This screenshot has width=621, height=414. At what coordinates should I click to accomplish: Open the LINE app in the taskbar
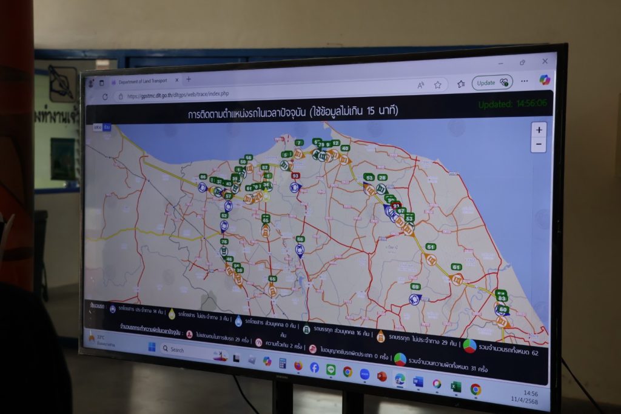point(331,369)
